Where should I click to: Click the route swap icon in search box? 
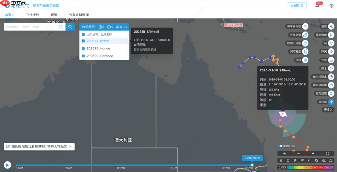tap(61, 27)
